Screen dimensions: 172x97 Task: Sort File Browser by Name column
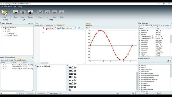tap(147, 28)
